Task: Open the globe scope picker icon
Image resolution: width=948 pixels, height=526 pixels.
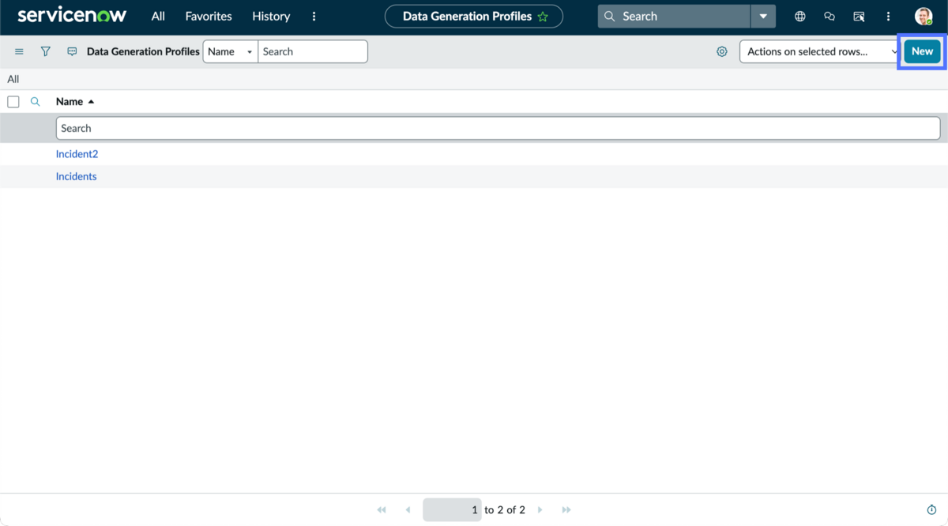Action: pyautogui.click(x=800, y=17)
